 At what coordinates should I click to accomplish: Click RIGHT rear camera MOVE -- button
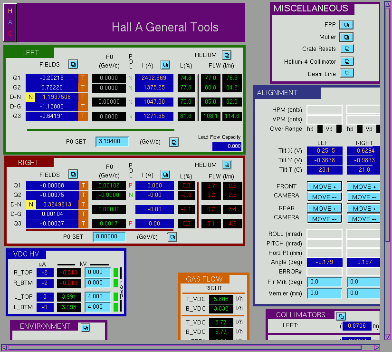click(x=364, y=219)
